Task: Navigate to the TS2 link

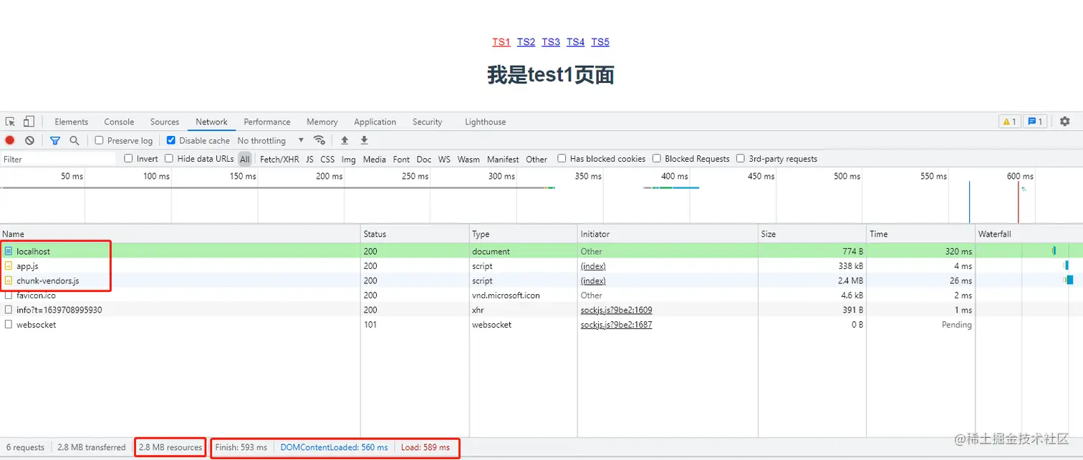Action: point(526,41)
